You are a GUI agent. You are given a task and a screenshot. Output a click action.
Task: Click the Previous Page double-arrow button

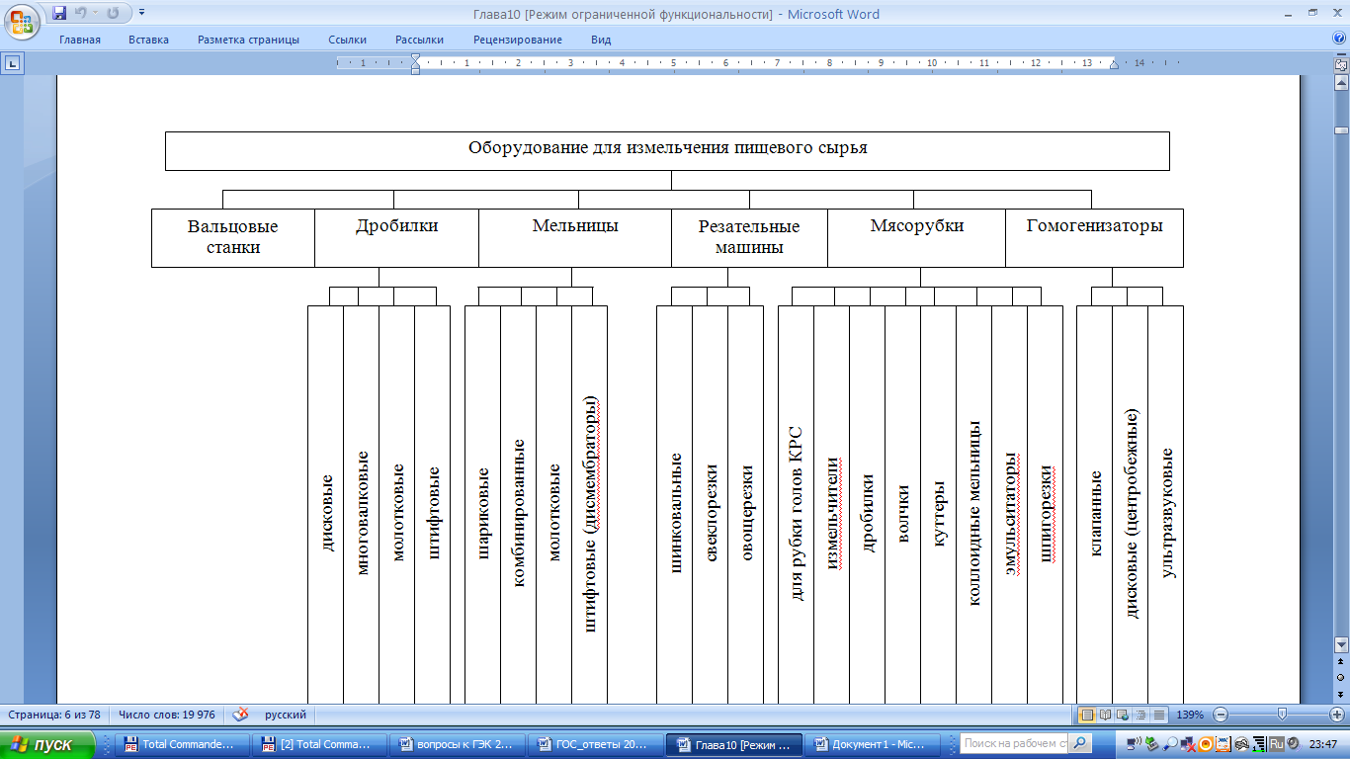pyautogui.click(x=1341, y=662)
